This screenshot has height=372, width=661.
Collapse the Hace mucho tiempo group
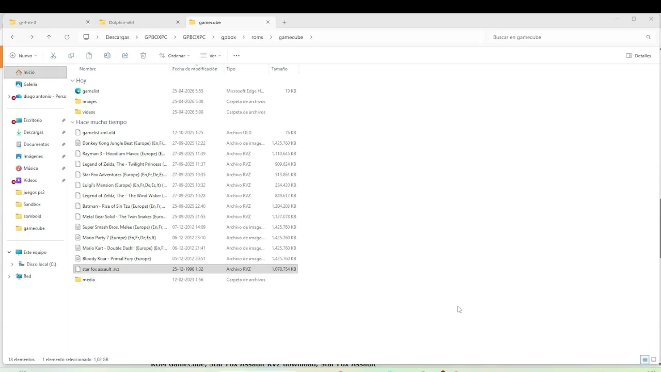[72, 122]
